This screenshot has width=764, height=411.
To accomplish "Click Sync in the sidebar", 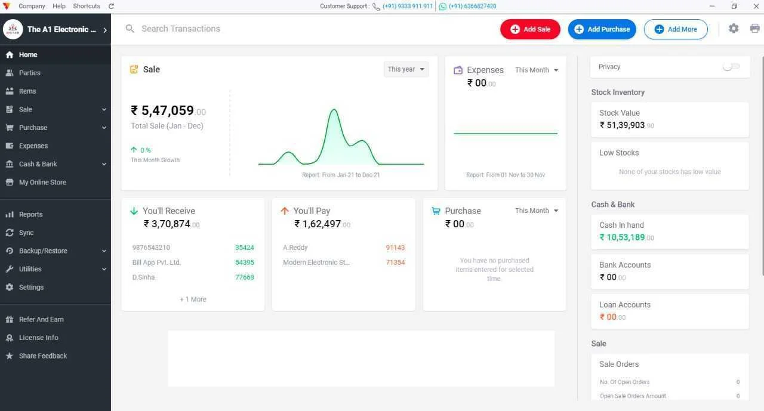I will pyautogui.click(x=26, y=233).
